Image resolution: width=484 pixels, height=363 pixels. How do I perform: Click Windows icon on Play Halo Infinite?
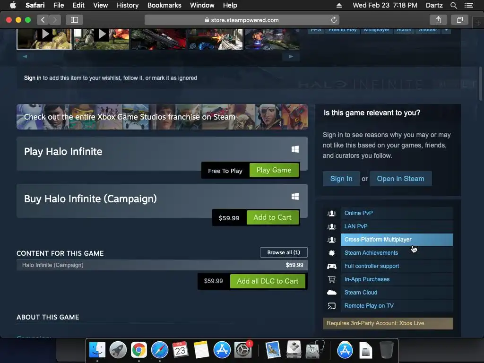tap(295, 149)
